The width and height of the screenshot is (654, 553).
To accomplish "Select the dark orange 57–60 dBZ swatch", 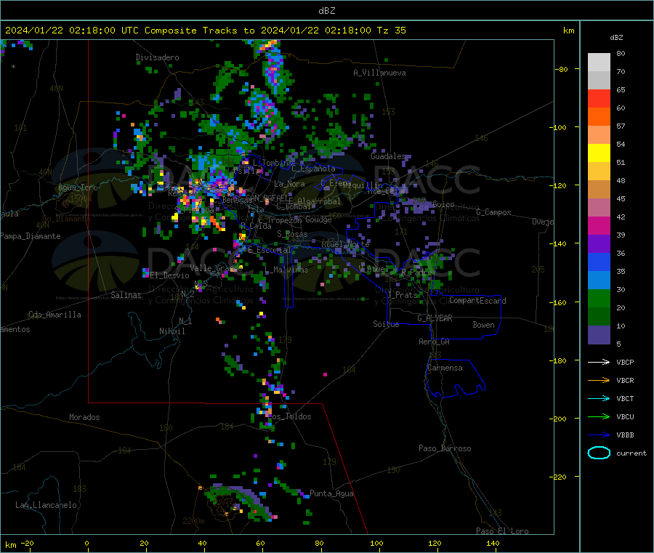I will click(599, 117).
